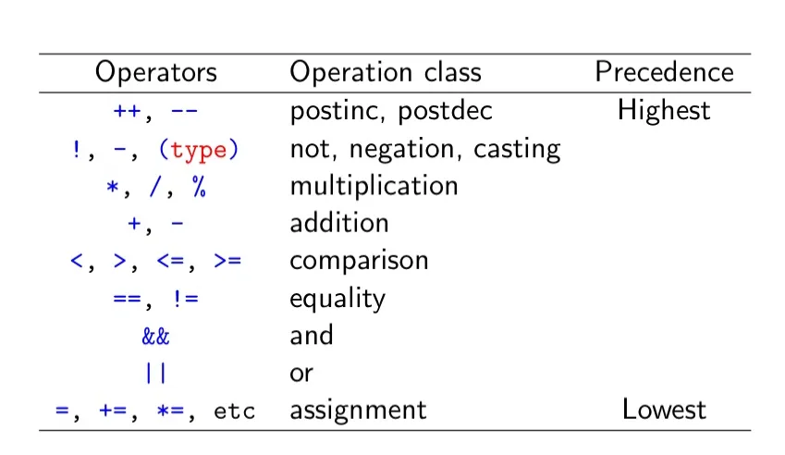Select the && operator

coord(155,336)
